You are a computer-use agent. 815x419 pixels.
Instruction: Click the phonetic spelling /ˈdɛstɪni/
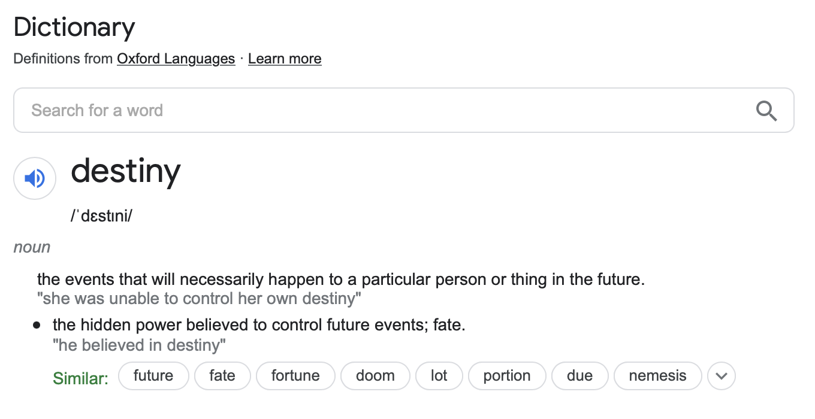point(101,216)
